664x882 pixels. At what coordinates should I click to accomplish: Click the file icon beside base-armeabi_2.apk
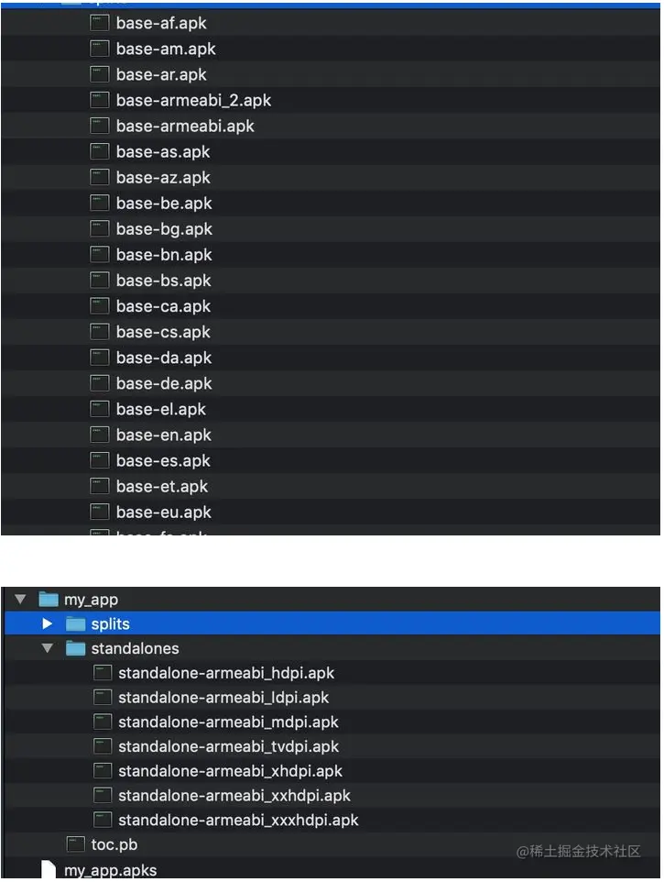tap(99, 100)
